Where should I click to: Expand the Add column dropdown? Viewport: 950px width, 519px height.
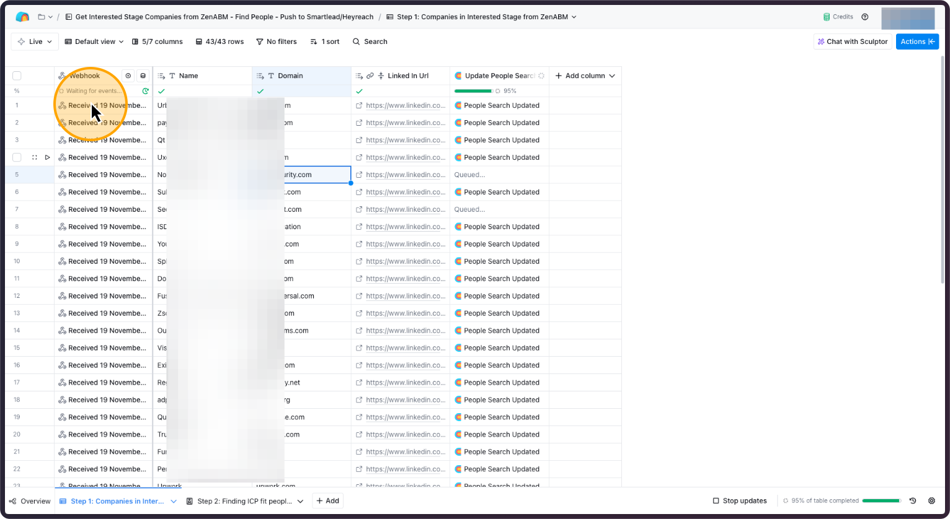585,76
